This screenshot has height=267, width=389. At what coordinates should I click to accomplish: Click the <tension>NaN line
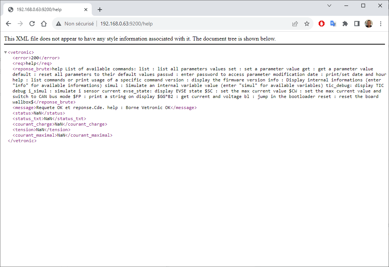tap(41, 130)
